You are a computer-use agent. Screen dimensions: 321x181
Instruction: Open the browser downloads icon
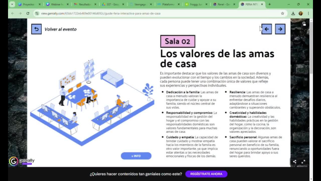tap(293, 14)
